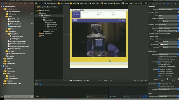The width and height of the screenshot is (179, 100).
Task: Show the Quick Help inspector
Action: point(160,4)
